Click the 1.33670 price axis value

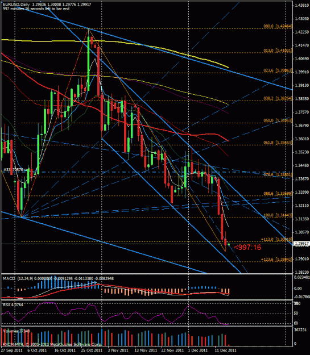click(301, 179)
